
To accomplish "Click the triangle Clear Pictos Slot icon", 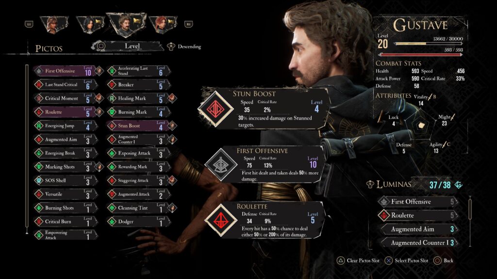I will point(341,261).
